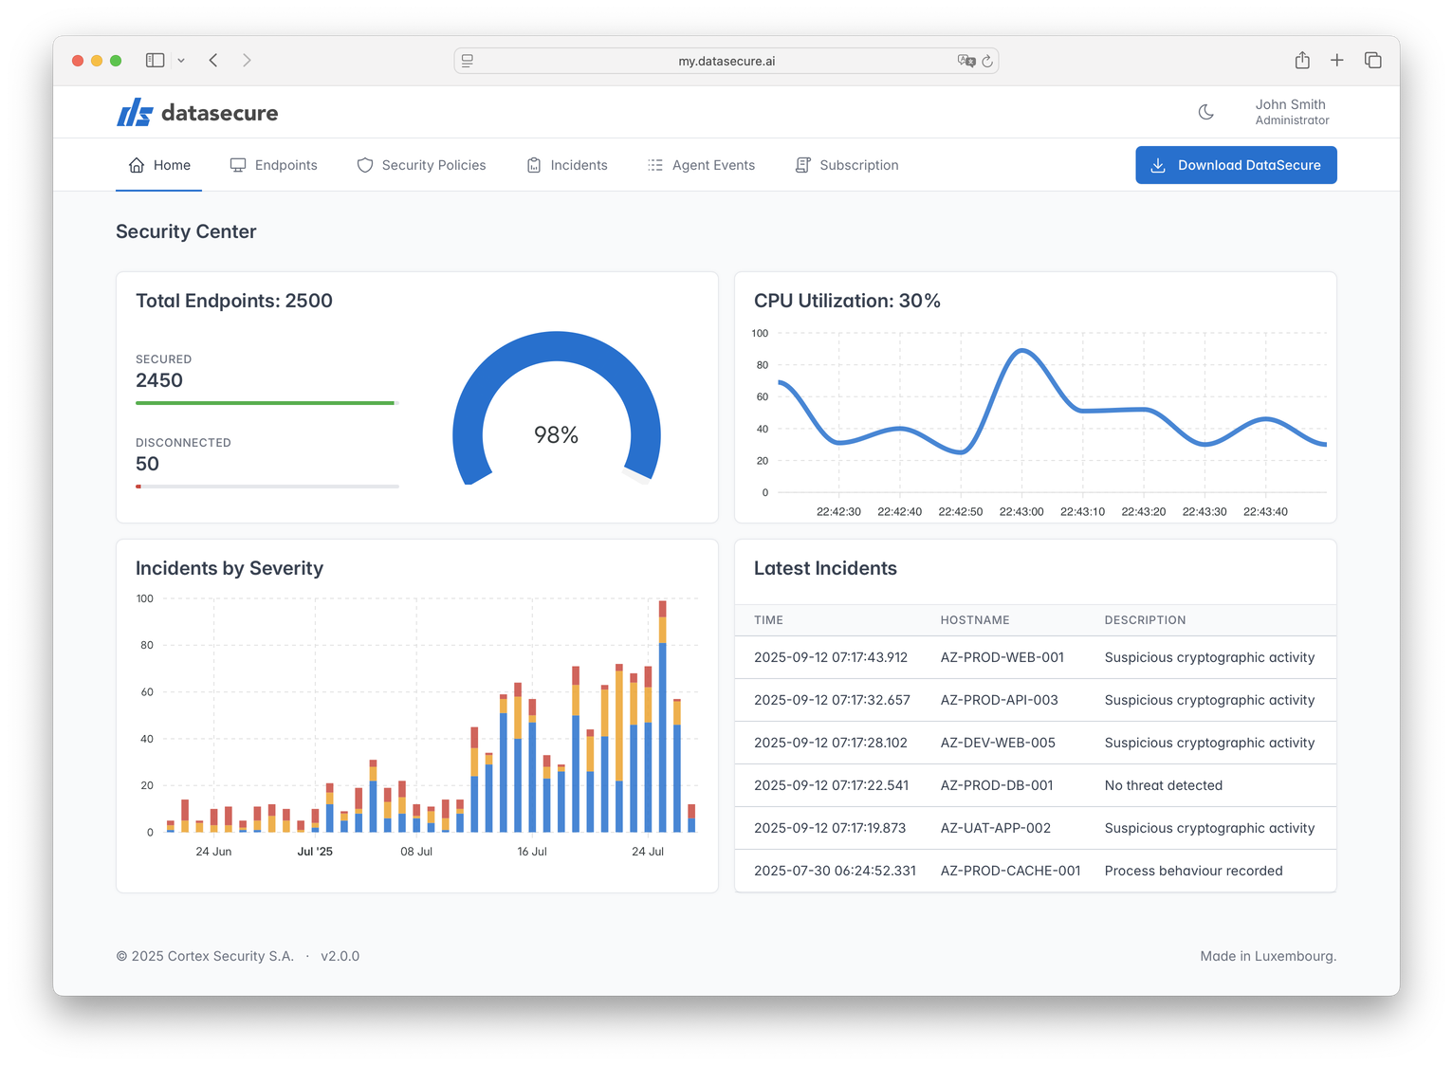Show the tab overview
The image size is (1453, 1066).
point(1372,60)
